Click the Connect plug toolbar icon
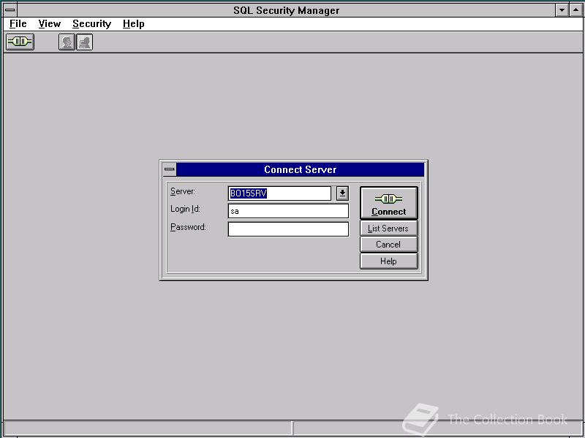Viewport: 585px width, 438px height. (x=20, y=42)
